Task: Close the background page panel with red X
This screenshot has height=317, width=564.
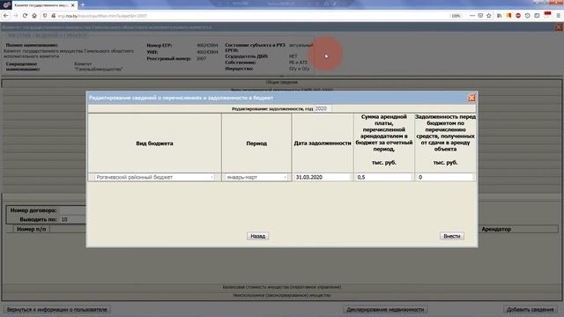Action: coord(559,27)
